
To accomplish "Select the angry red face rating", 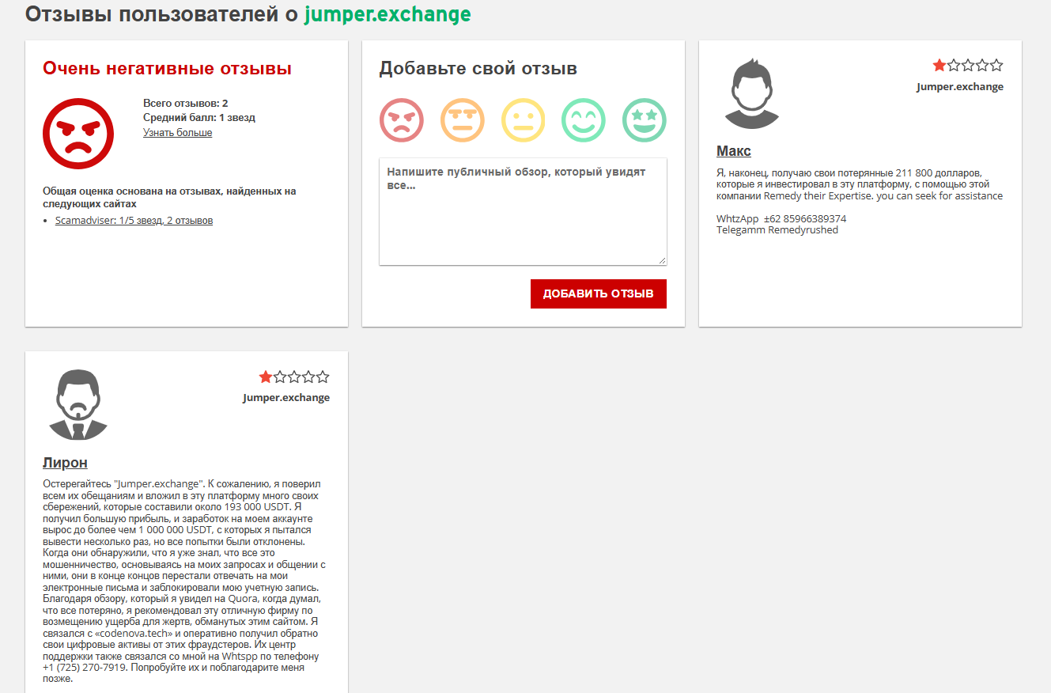I will click(402, 120).
